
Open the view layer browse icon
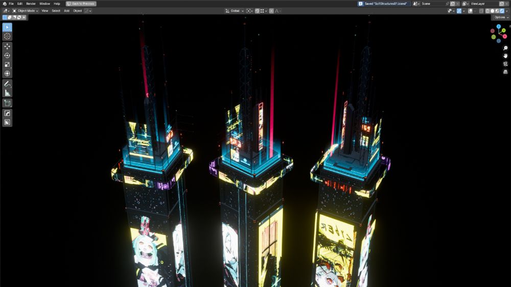pos(466,4)
